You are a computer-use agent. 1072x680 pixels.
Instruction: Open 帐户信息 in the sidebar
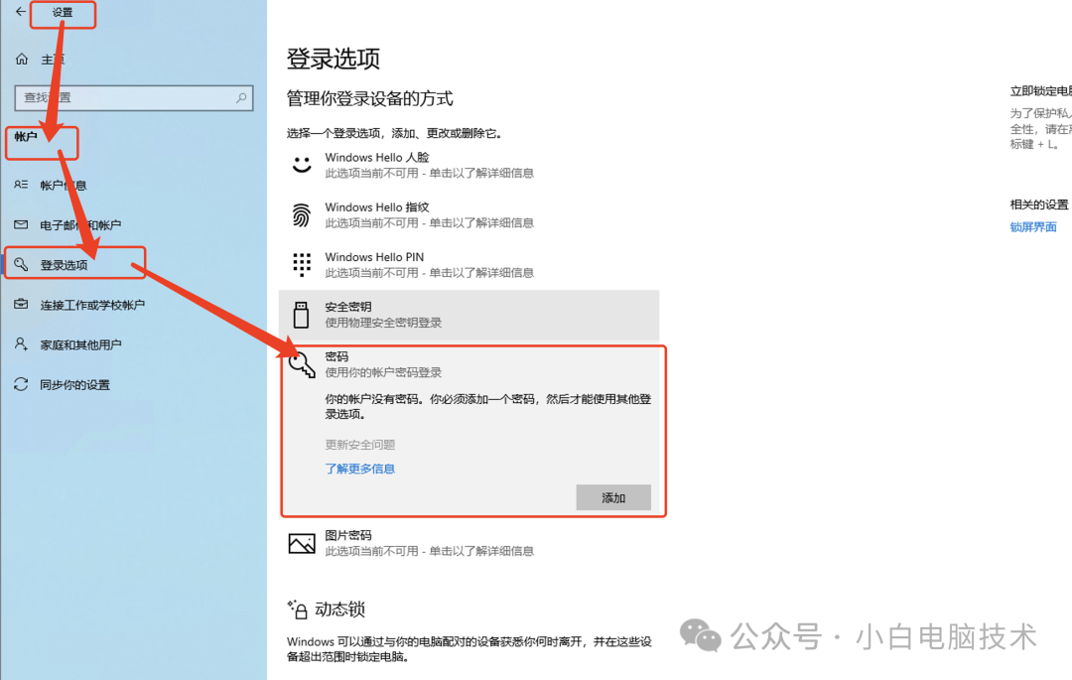[x=63, y=186]
